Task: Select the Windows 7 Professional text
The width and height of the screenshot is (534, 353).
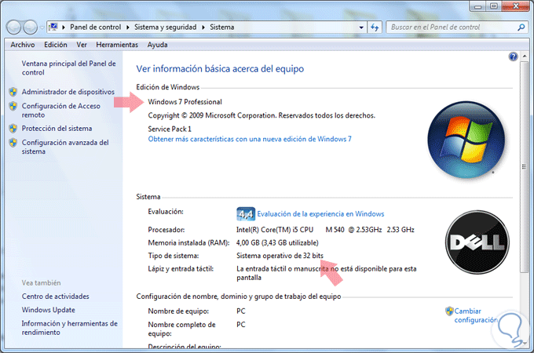Action: [x=185, y=102]
